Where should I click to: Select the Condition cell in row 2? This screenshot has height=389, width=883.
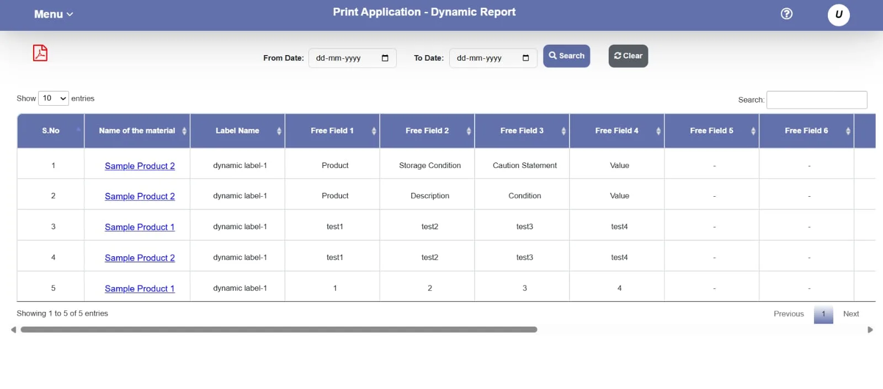[x=522, y=194]
